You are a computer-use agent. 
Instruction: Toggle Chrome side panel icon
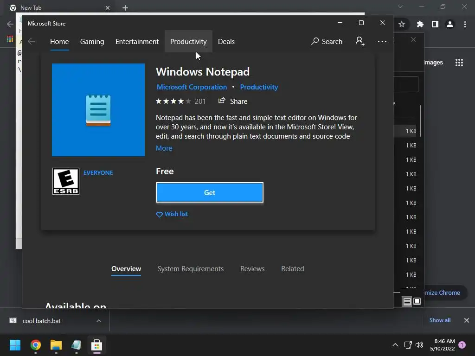point(435,24)
